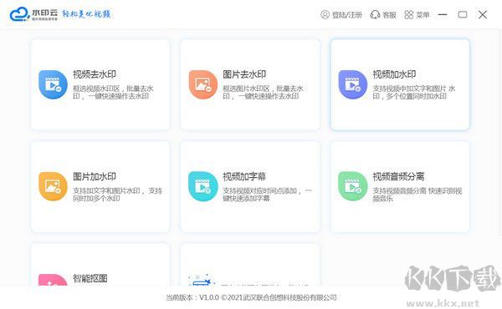Open the 图片去水印 title
This screenshot has width=502, height=309.
(244, 74)
